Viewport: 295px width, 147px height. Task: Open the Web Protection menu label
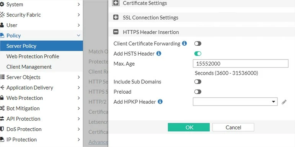coord(24,98)
